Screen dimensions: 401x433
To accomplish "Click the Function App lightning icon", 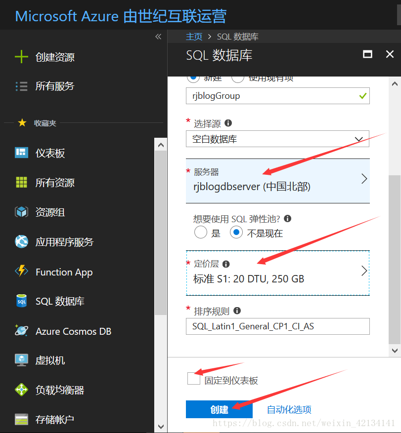I will point(21,271).
